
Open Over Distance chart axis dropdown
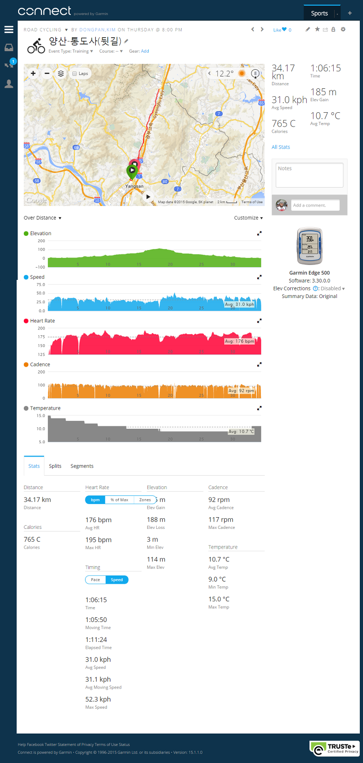tap(43, 218)
